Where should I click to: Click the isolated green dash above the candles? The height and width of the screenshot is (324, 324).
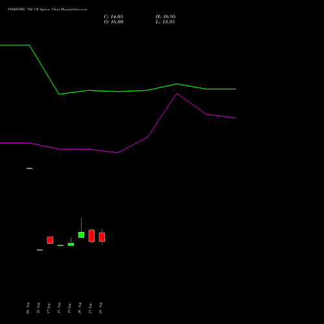coord(29,168)
